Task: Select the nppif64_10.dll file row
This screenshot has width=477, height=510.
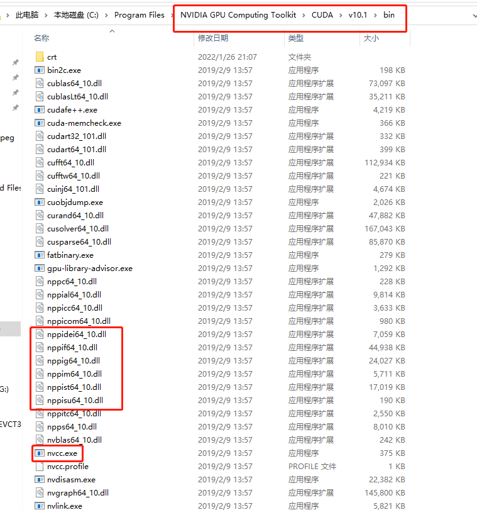Action: 72,348
